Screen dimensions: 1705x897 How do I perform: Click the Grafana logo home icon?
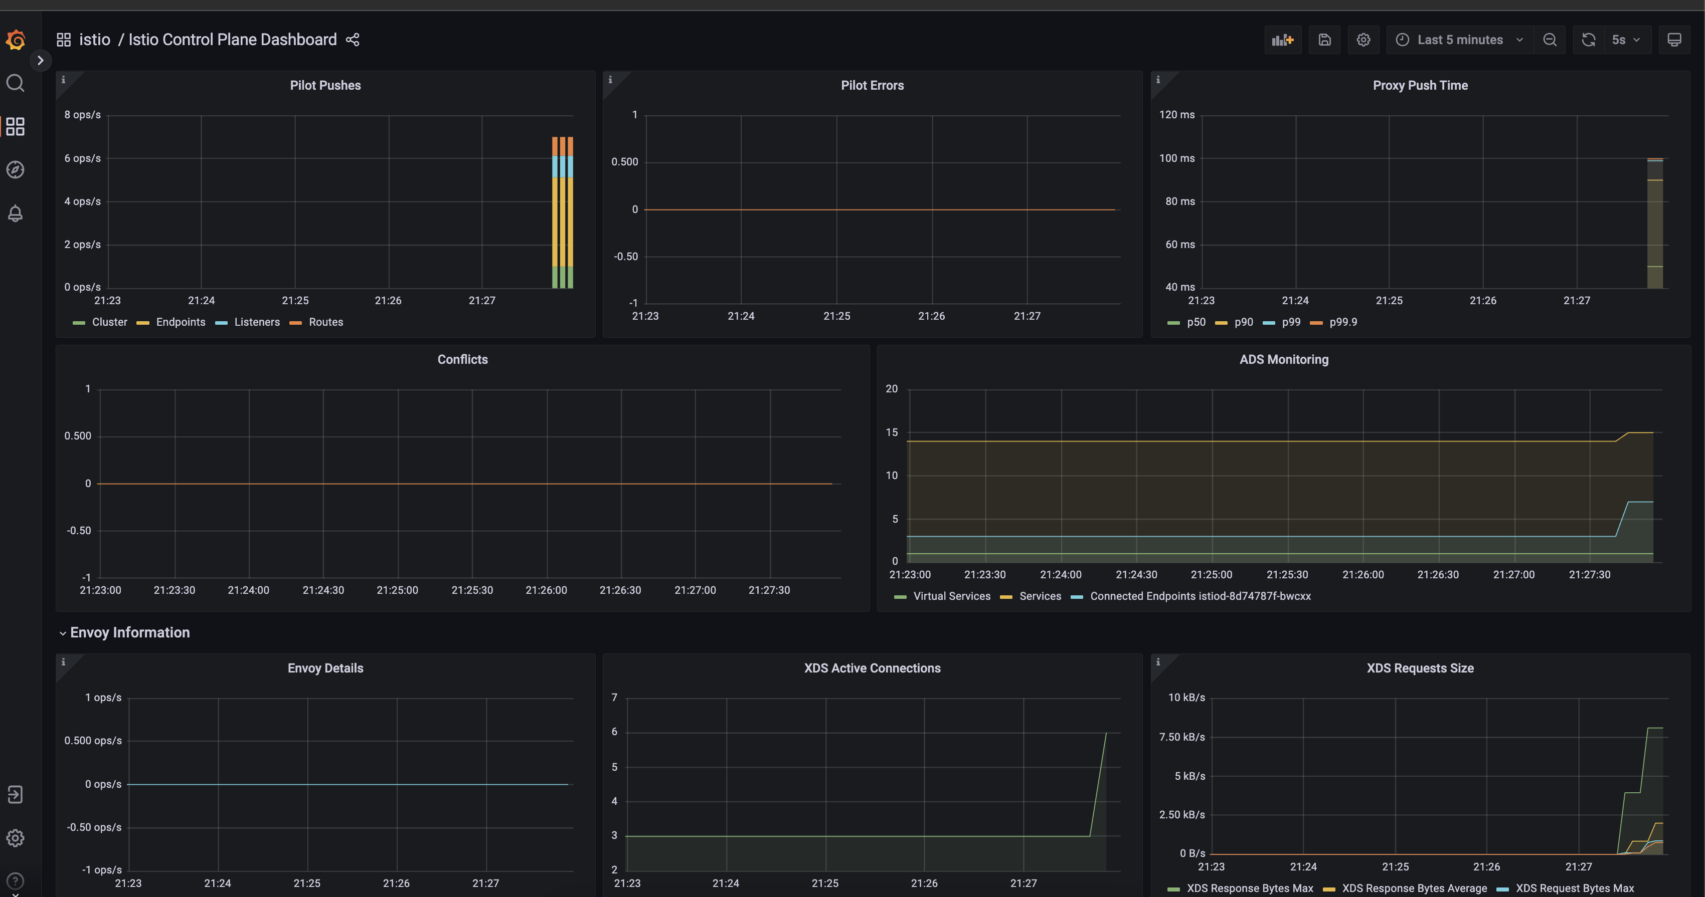(x=15, y=41)
